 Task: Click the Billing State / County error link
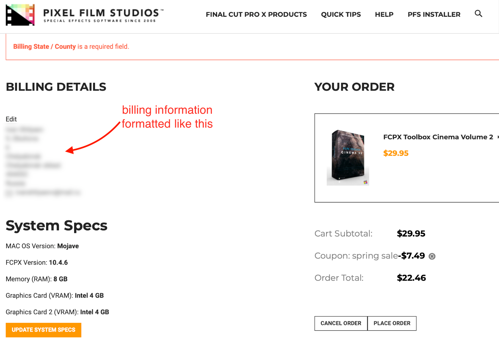pyautogui.click(x=44, y=47)
